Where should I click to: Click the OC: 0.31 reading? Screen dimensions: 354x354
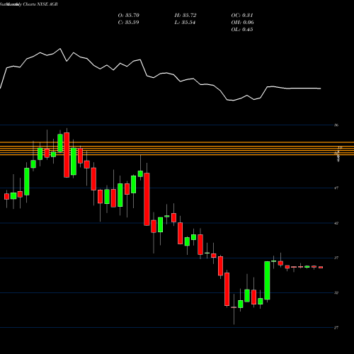click(242, 16)
